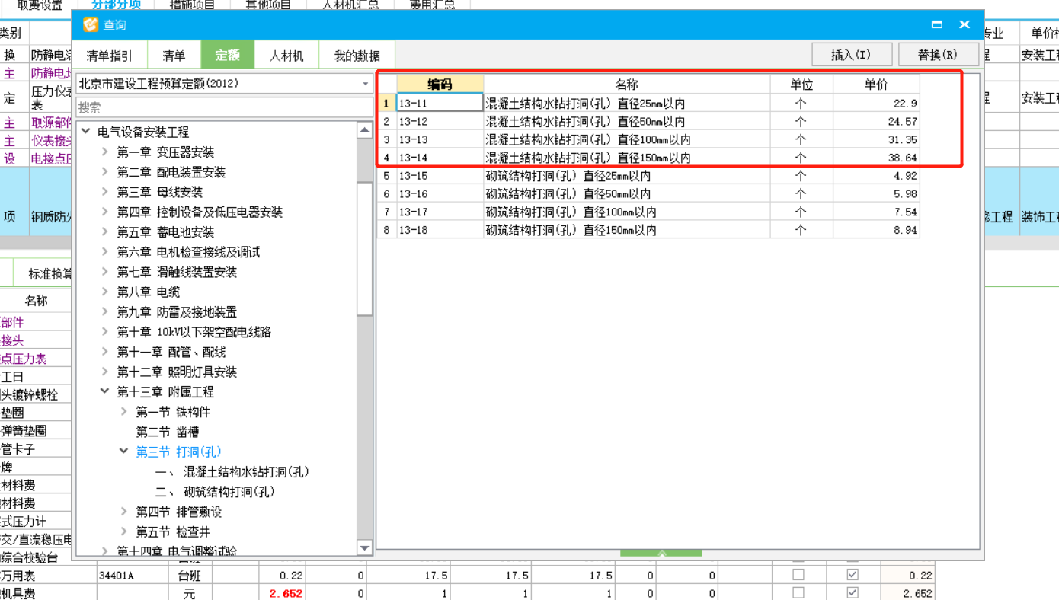
Task: Expand 第一节 铁构件 chevron
Action: coord(124,412)
